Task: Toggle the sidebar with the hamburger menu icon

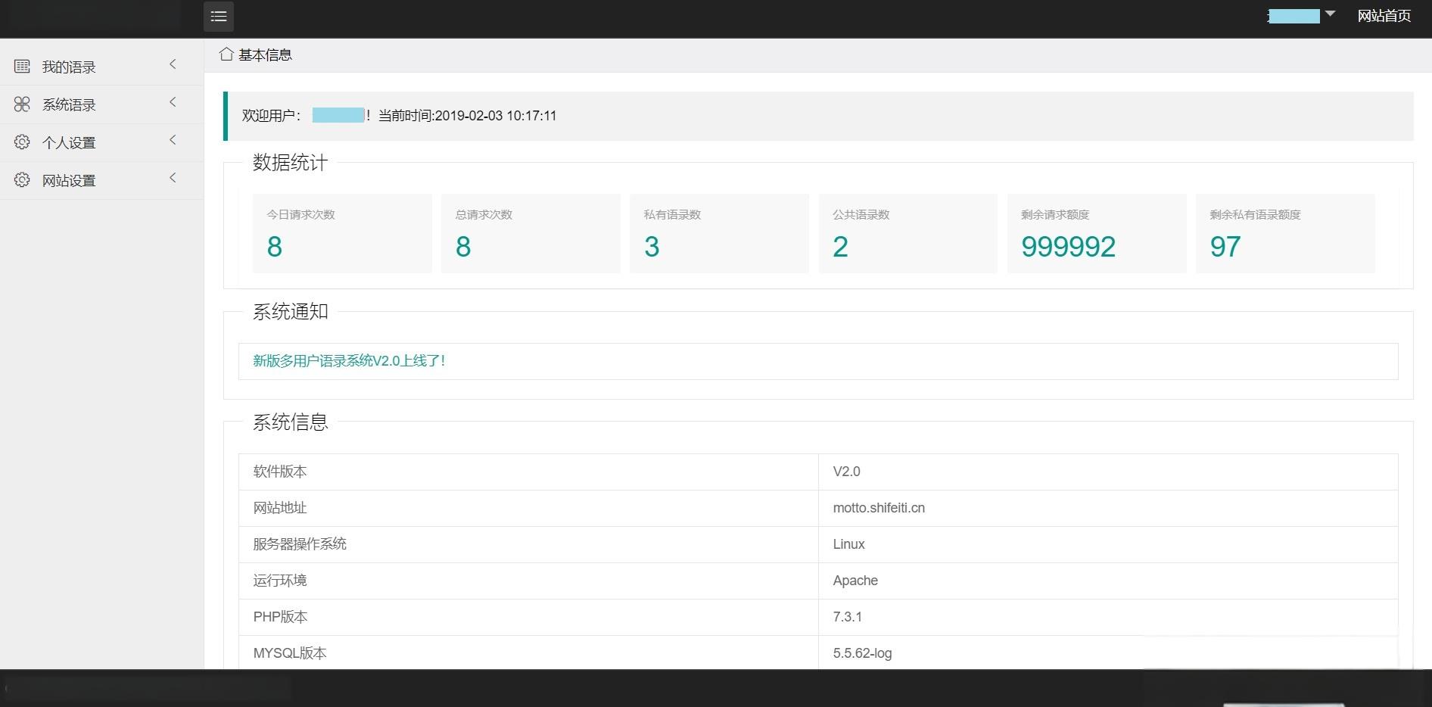Action: pyautogui.click(x=219, y=17)
